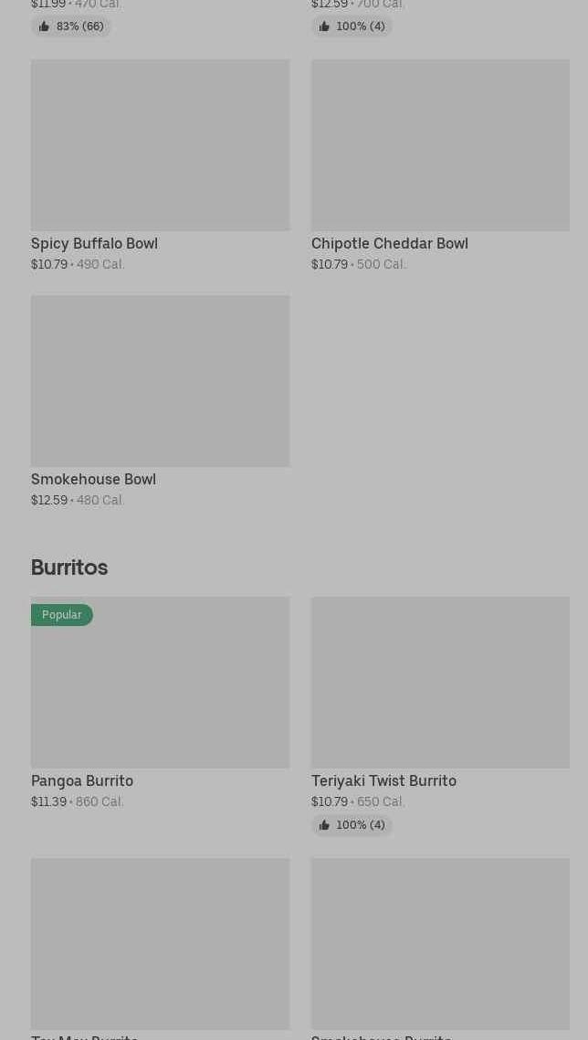Open the Smokehouse Bowl image
The width and height of the screenshot is (588, 1040).
pyautogui.click(x=160, y=381)
